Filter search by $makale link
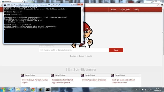This screenshot has height=92, width=164. [x=73, y=56]
